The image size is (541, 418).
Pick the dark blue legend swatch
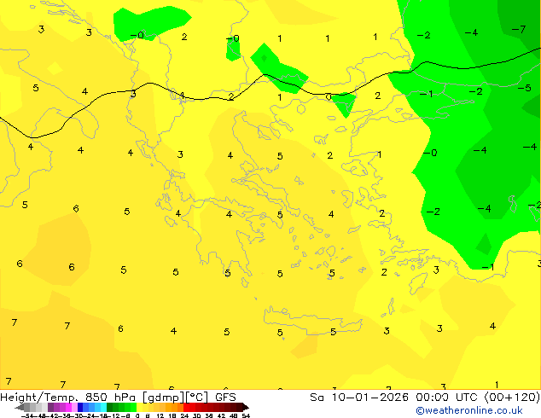point(80,407)
